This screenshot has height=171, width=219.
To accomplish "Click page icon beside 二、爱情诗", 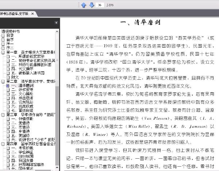I will coord(8,123).
